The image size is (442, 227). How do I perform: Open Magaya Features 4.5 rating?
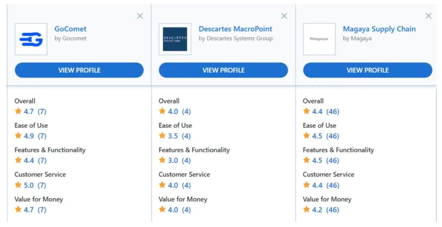coord(325,161)
